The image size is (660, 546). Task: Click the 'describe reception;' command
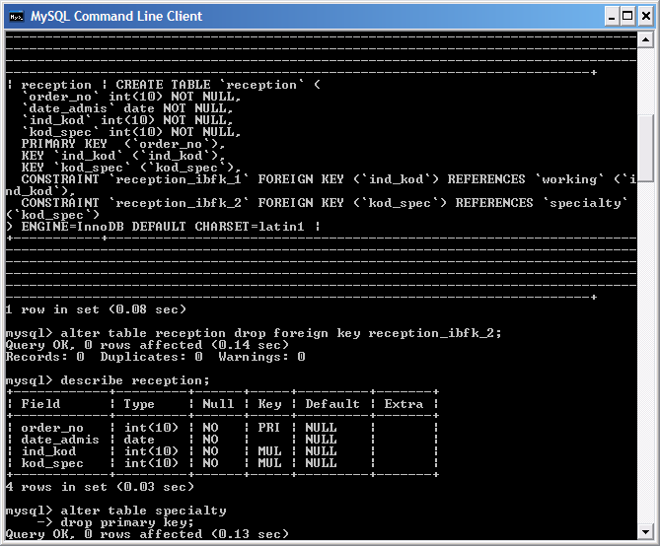click(135, 380)
